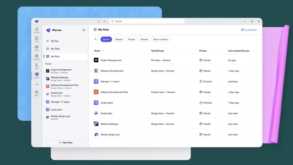Sort plans by Name column arrow
The width and height of the screenshot is (293, 165).
click(x=103, y=51)
